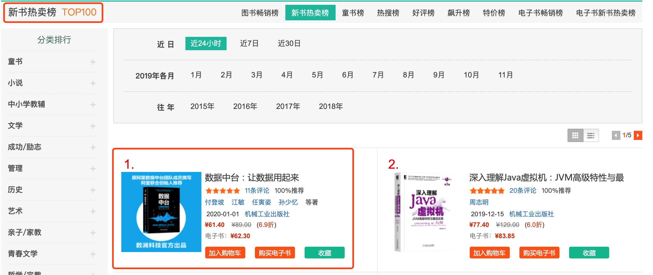Click star rating of 数据中台 book
Screen dimensions: 653x275
point(223,191)
